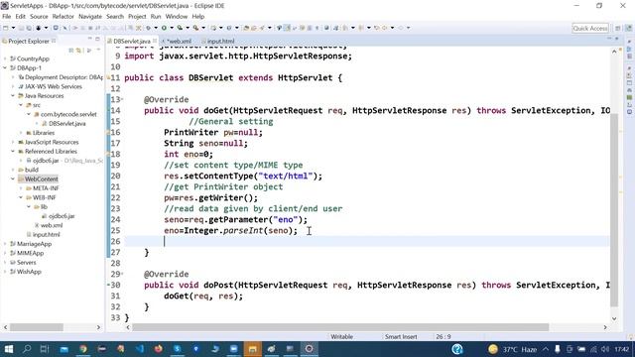Switch to the input.html tab
635x357 pixels.
tap(218, 42)
